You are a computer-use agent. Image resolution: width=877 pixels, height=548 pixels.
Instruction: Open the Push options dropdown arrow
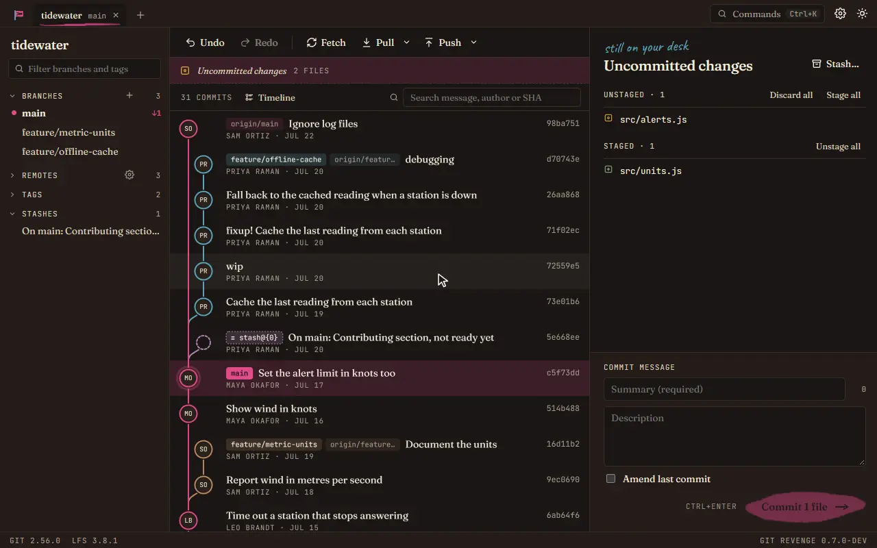[473, 42]
